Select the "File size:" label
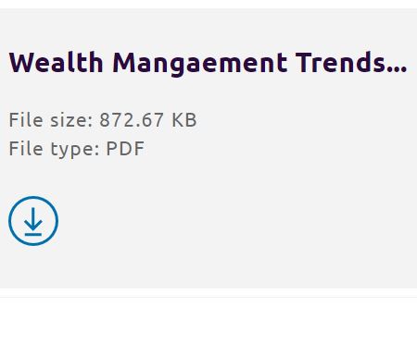The width and height of the screenshot is (417, 343). 51,119
